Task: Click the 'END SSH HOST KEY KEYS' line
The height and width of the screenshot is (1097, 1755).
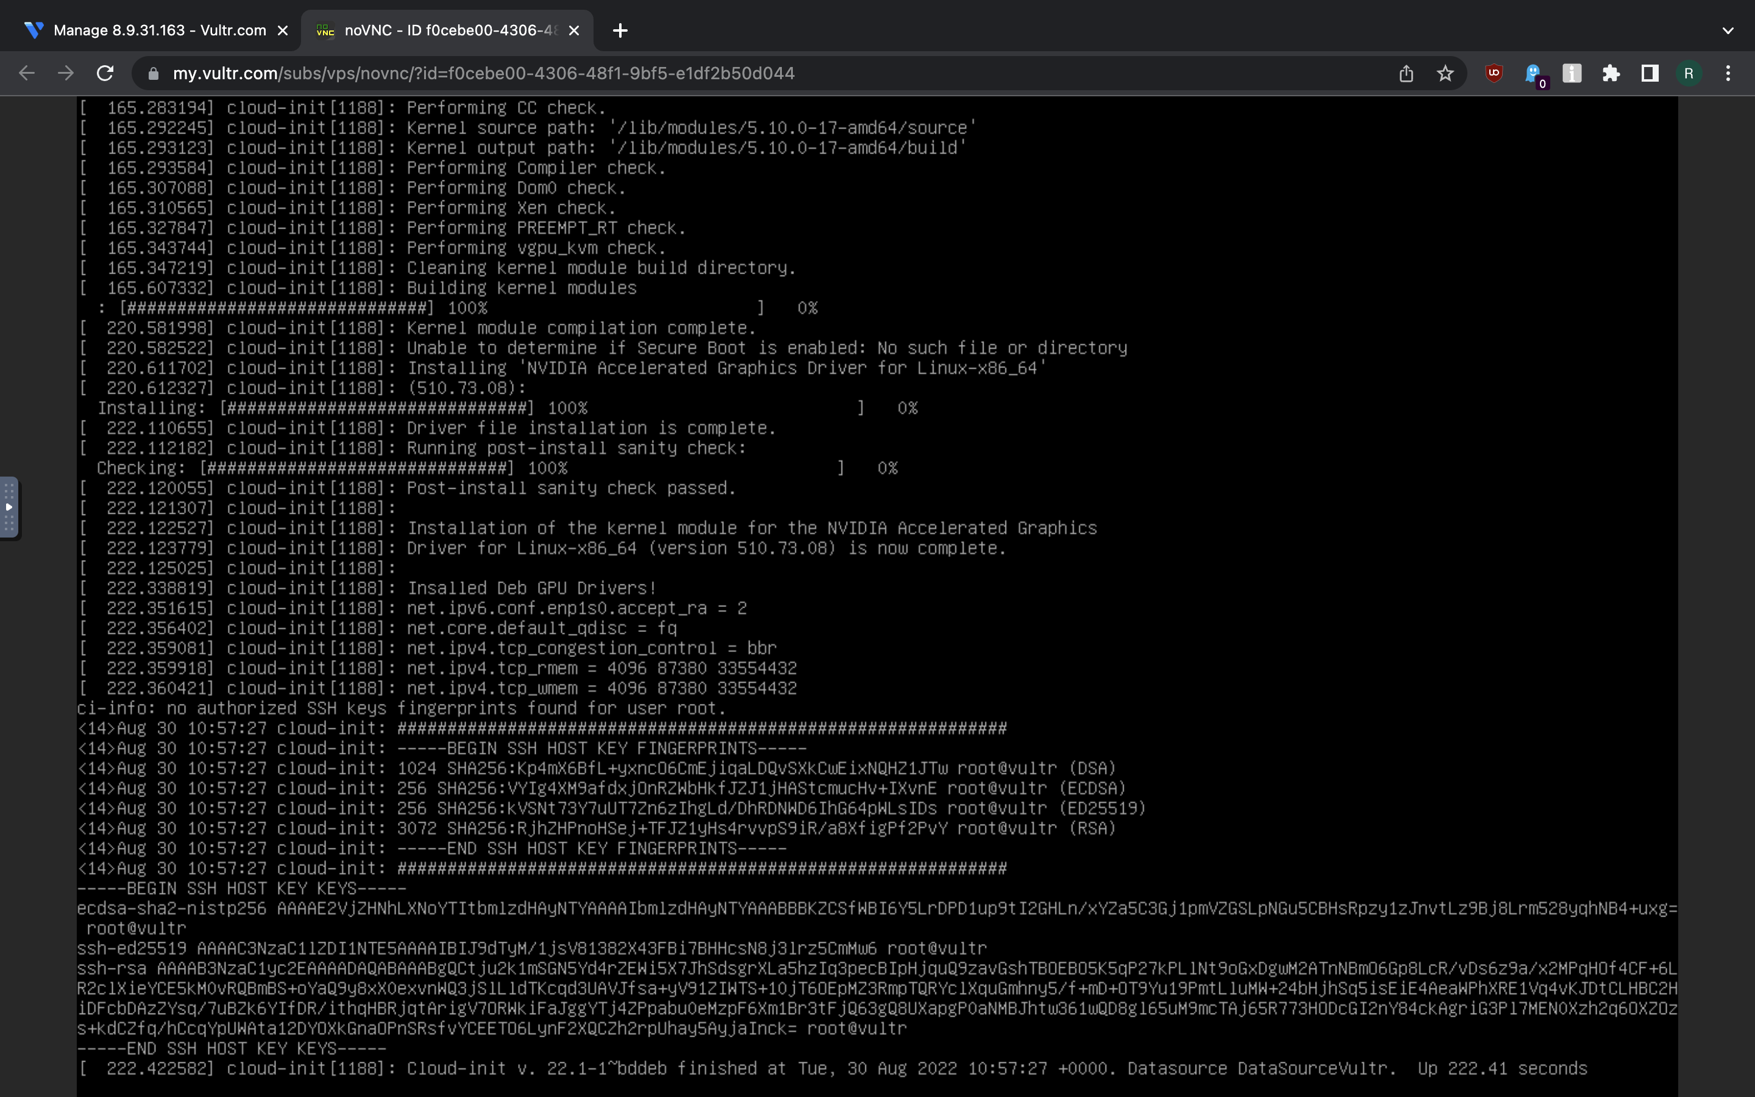Action: [x=232, y=1049]
